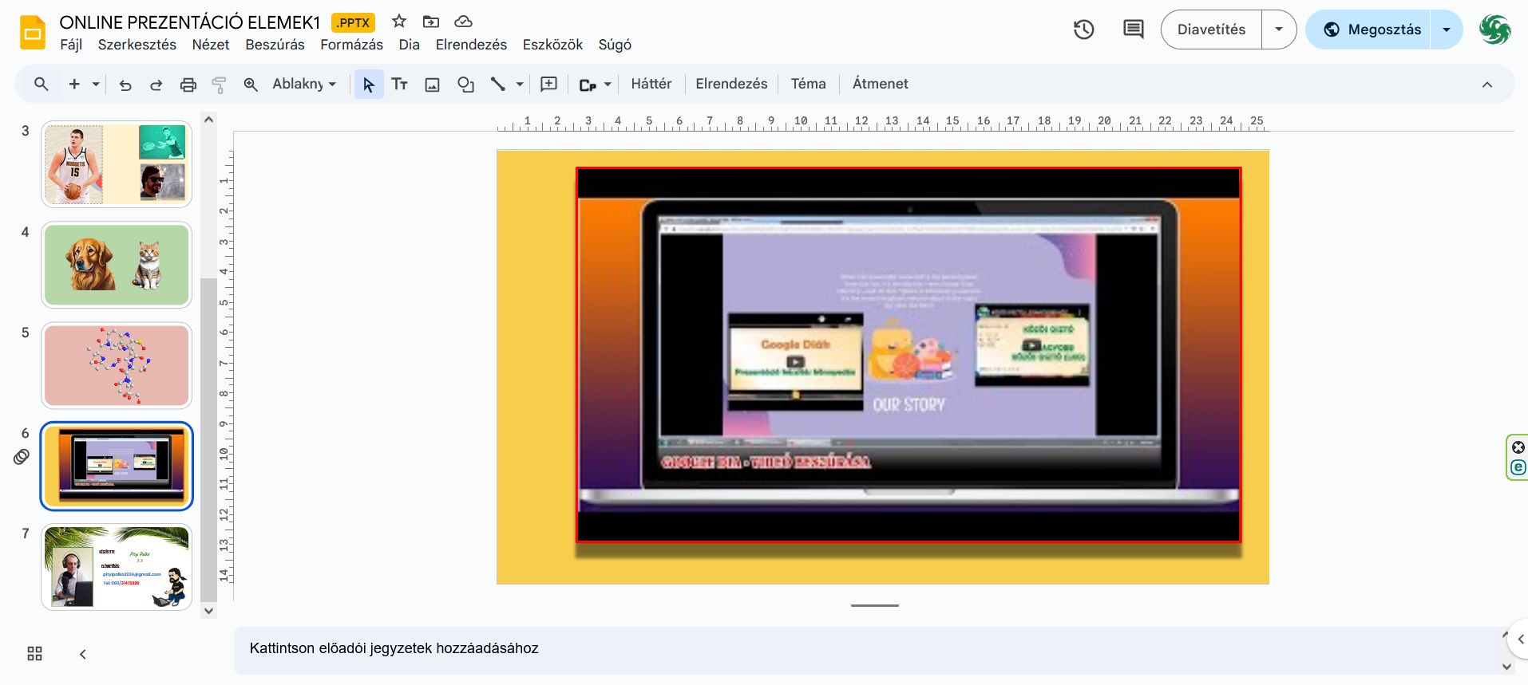Open the Beszúrás menu
Viewport: 1528px width, 685px height.
tap(275, 45)
